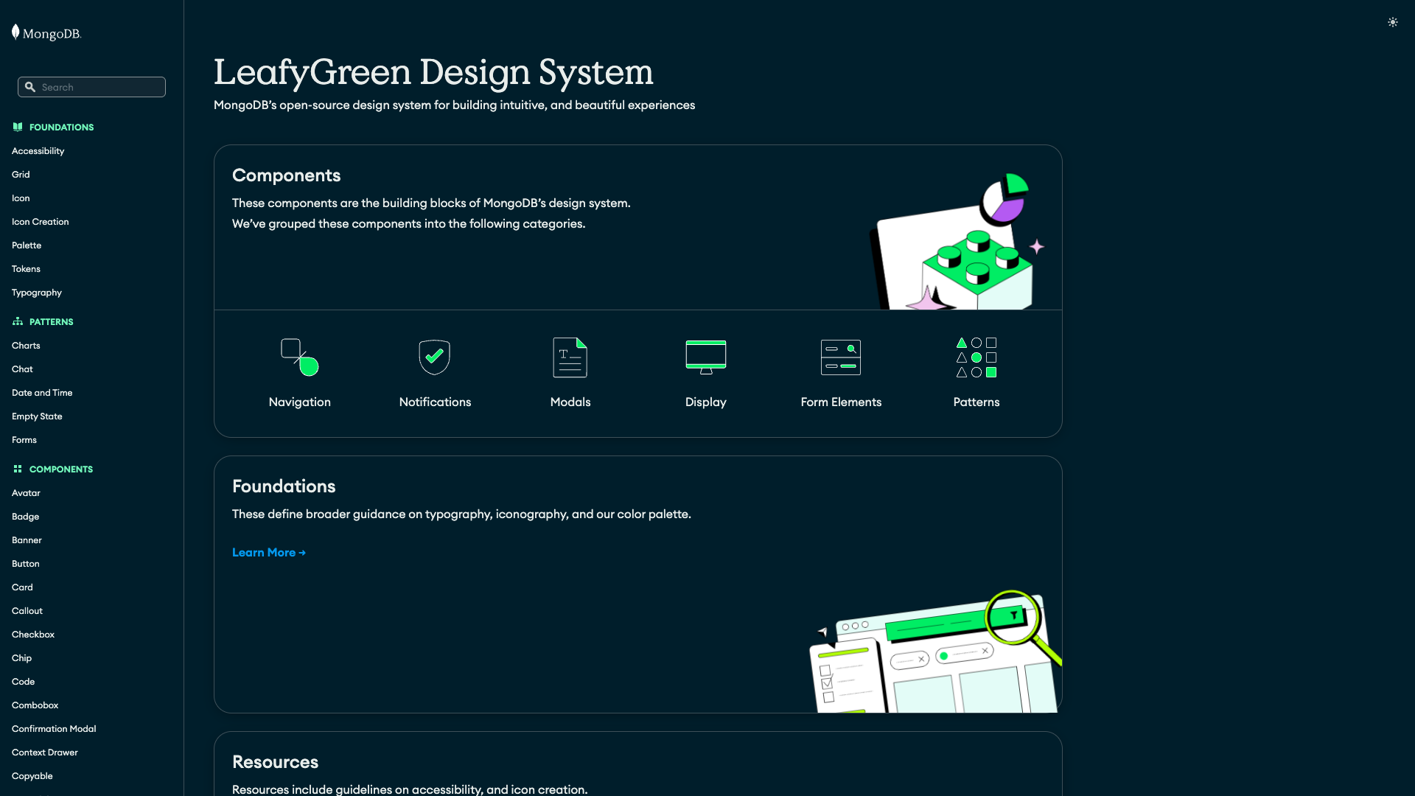Open the Badge component page
Image resolution: width=1415 pixels, height=796 pixels.
click(25, 516)
